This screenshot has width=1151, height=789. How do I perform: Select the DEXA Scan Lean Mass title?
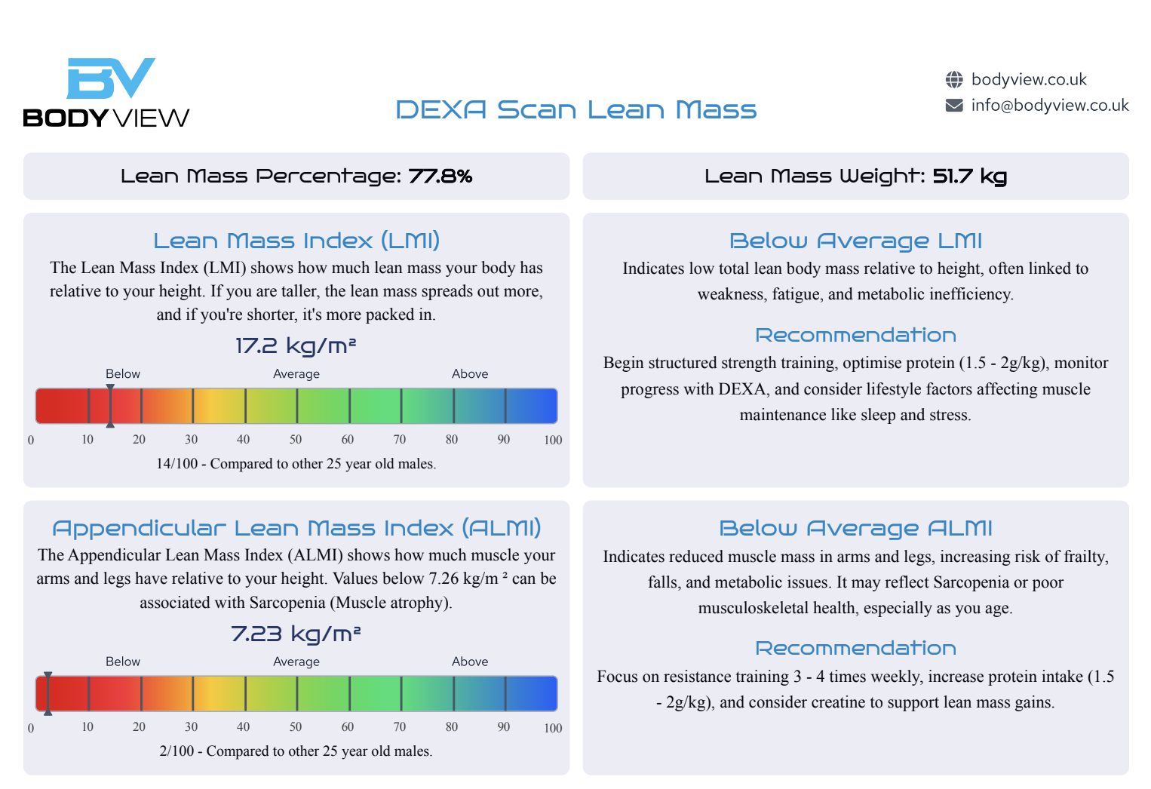[x=576, y=109]
